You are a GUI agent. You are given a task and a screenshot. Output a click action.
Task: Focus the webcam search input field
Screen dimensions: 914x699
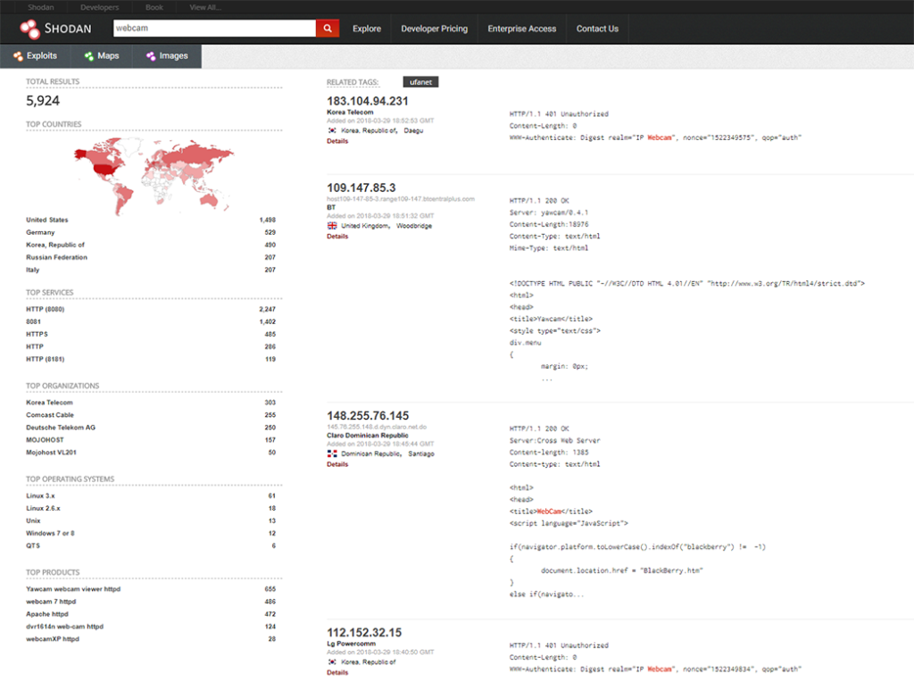(x=214, y=28)
